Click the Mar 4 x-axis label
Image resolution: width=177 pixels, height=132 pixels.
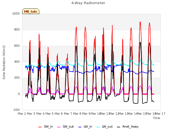[x=40, y=114]
